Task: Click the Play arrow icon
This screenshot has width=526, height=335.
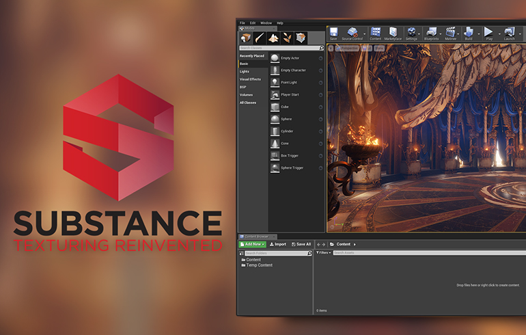Action: pos(488,32)
